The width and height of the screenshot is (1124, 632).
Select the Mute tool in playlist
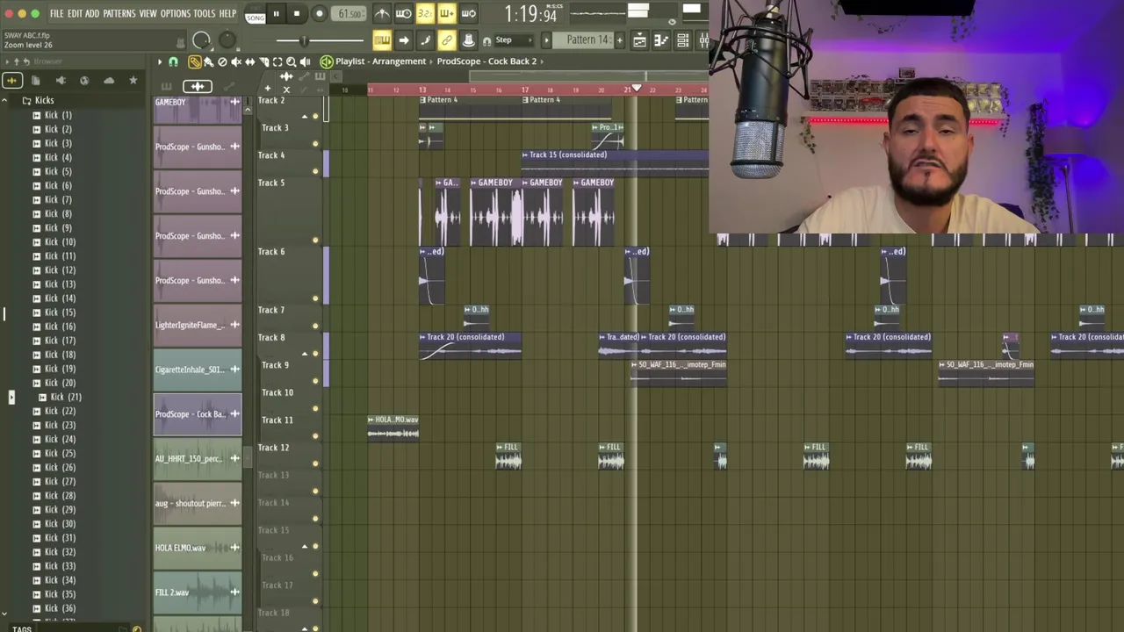[236, 61]
